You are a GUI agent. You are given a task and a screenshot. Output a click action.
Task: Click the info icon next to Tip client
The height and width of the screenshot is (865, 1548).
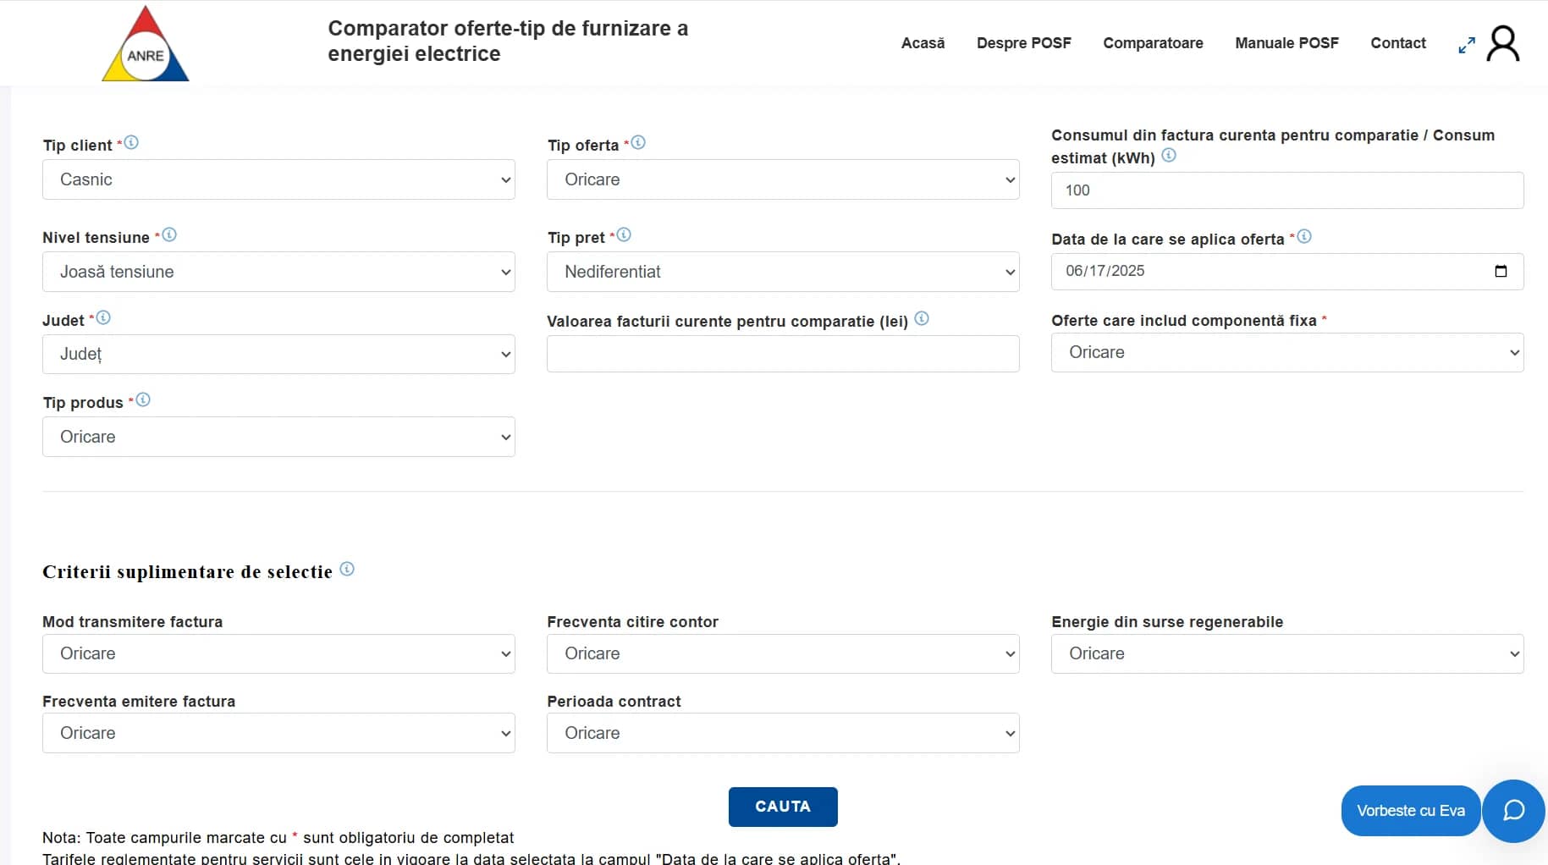point(131,143)
